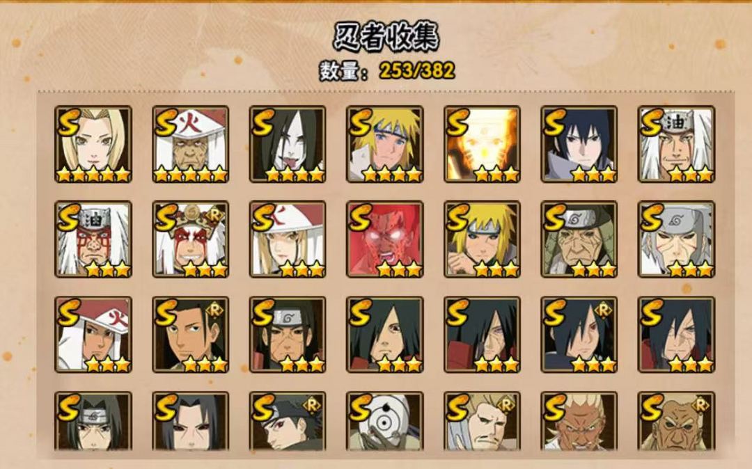Open the top-row Jiraiya card with oil headband
This screenshot has width=752, height=469.
tap(676, 144)
